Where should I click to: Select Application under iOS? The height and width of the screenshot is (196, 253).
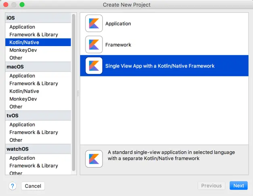coord(38,27)
